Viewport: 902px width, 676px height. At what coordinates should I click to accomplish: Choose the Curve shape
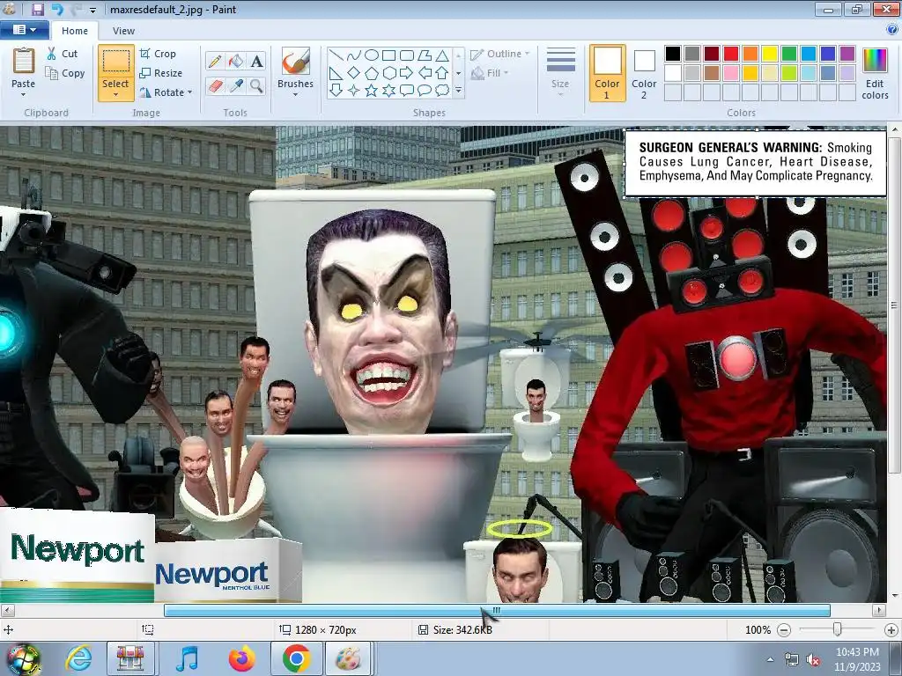point(354,55)
